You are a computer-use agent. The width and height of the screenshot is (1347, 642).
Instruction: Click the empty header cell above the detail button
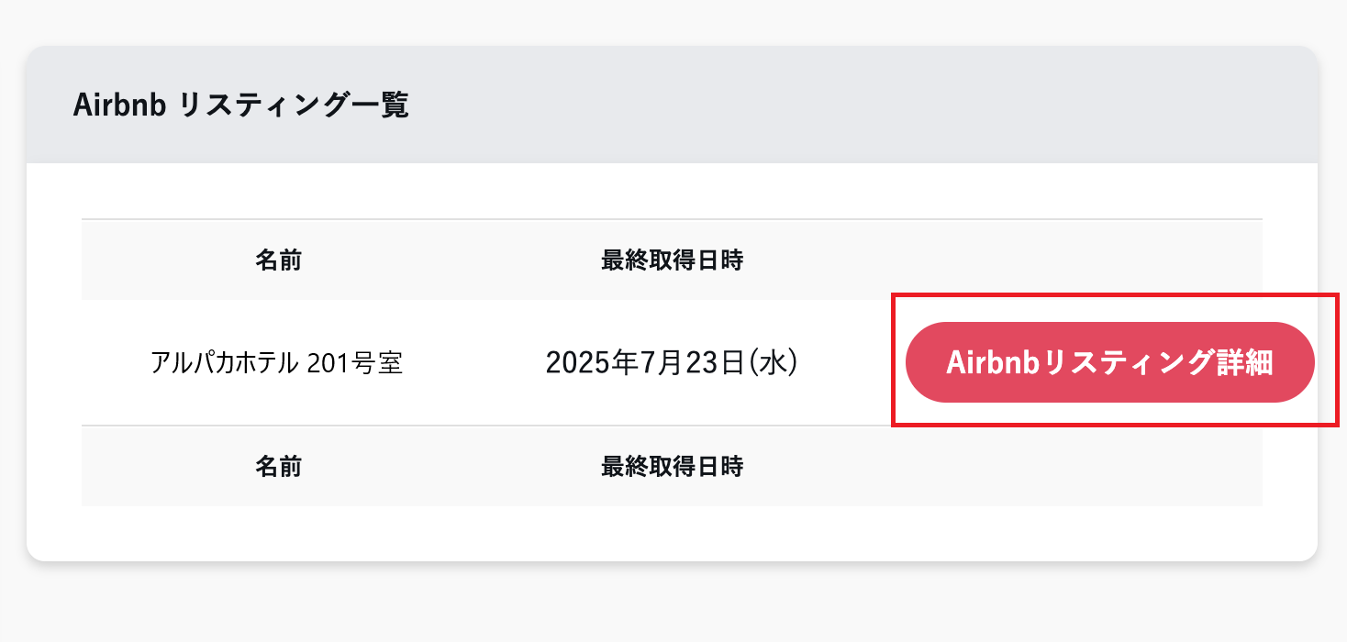tap(1074, 260)
